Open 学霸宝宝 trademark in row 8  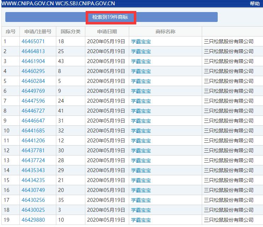pos(141,111)
